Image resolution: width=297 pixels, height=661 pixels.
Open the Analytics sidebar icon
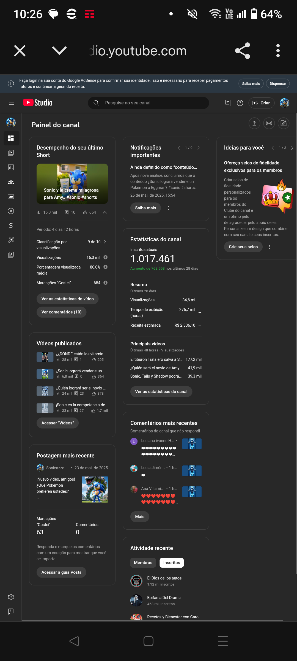click(x=11, y=167)
